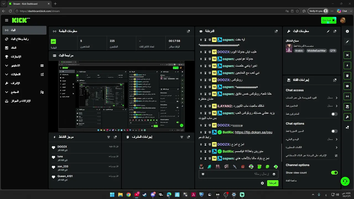Pop out the moderator actions panel
The width and height of the screenshot is (354, 199).
[188, 137]
